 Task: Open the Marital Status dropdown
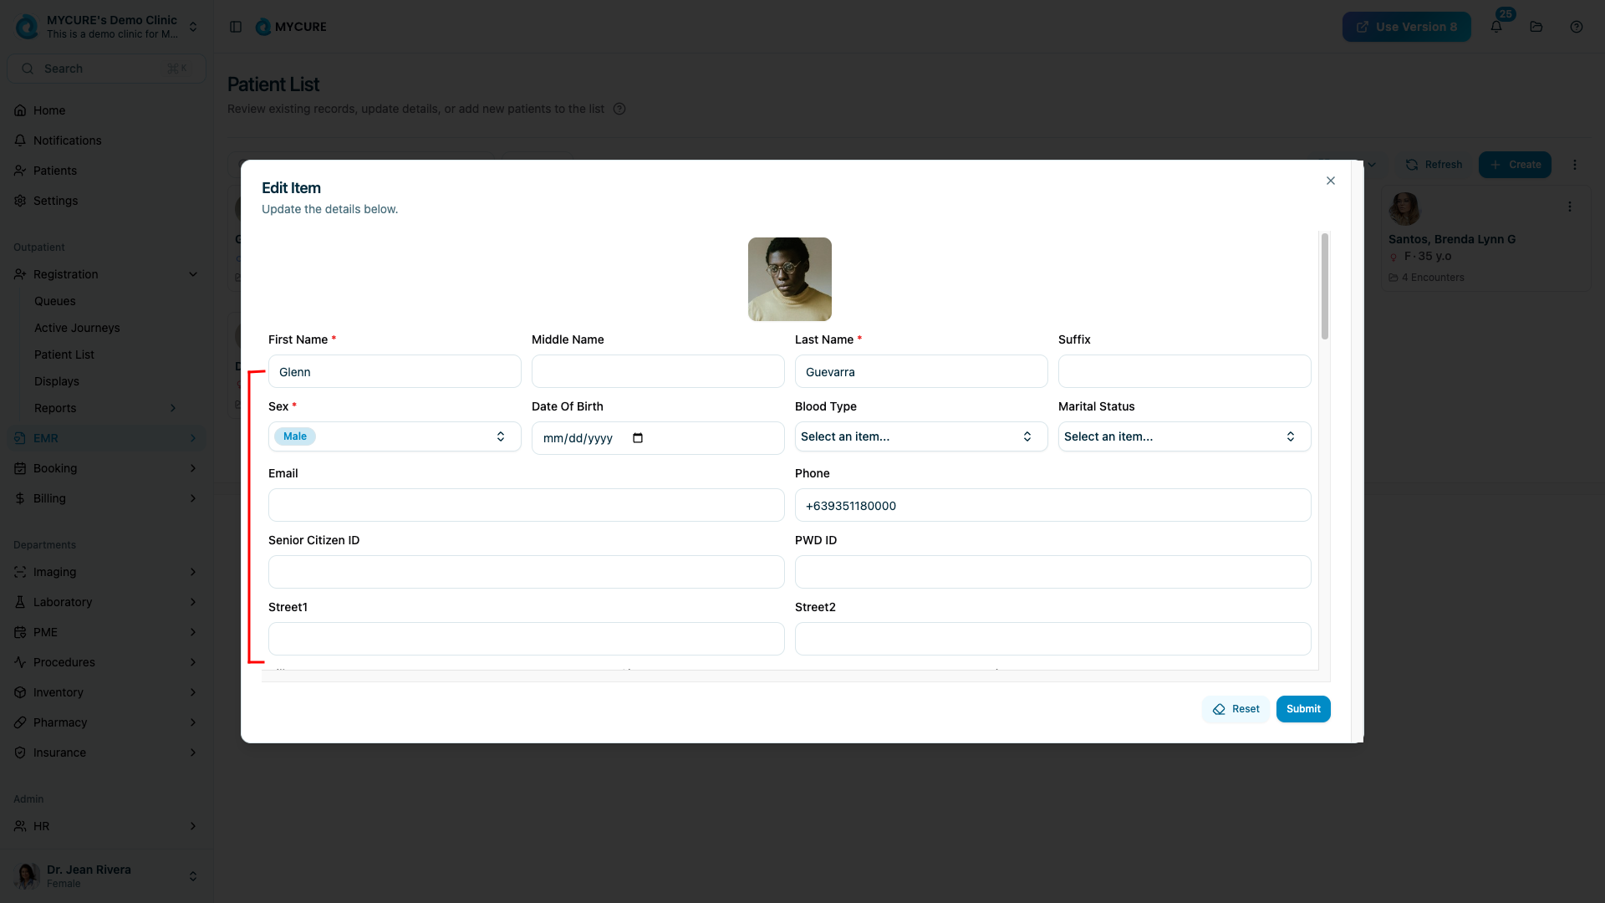click(1184, 436)
